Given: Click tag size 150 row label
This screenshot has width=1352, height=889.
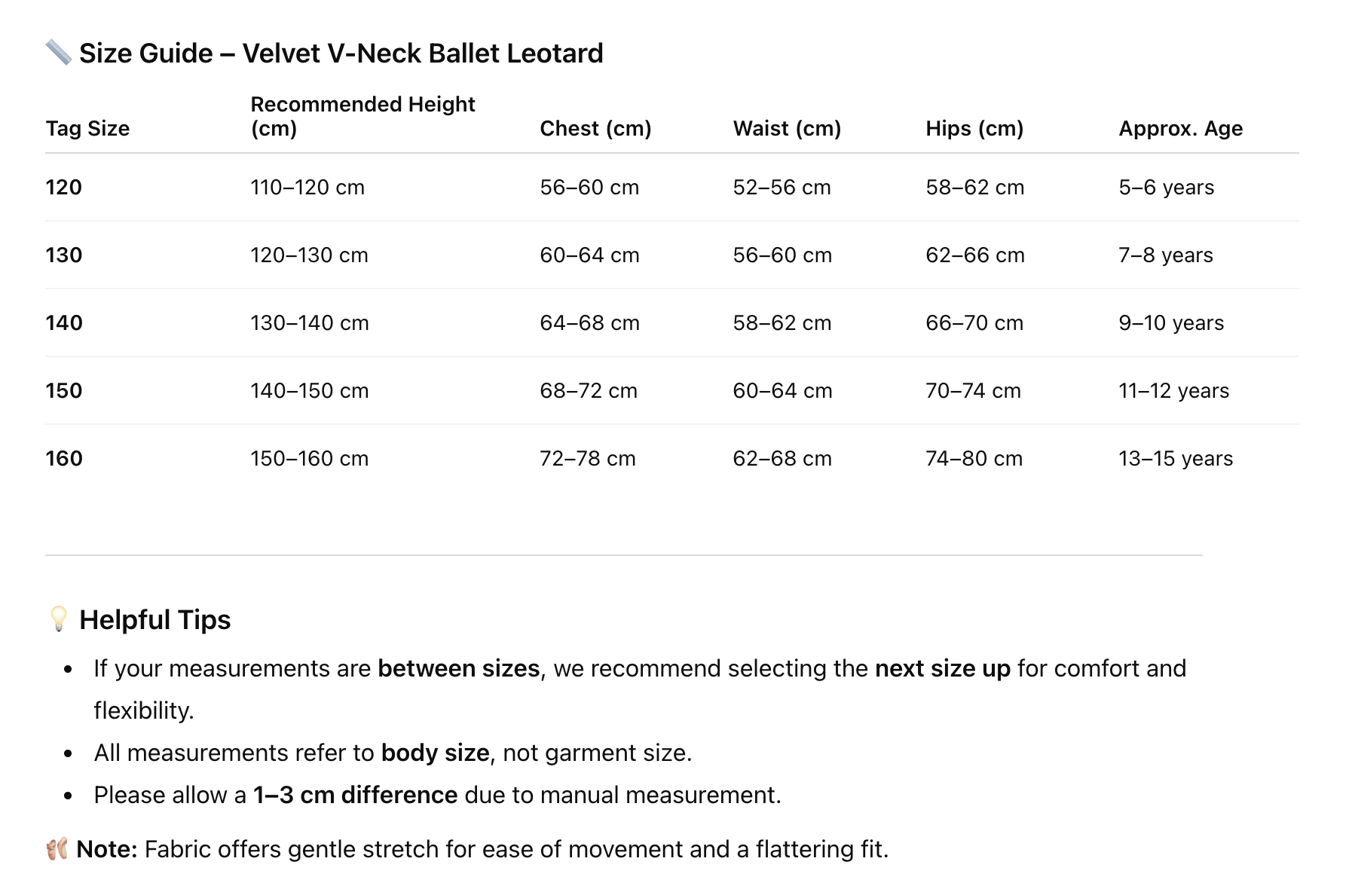Looking at the screenshot, I should (x=64, y=391).
